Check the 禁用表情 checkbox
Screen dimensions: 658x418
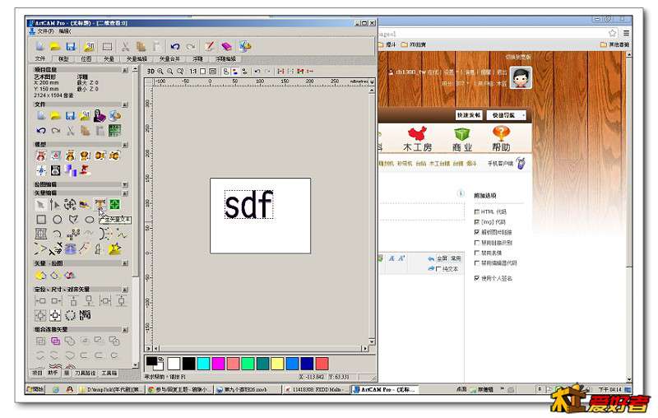click(477, 253)
